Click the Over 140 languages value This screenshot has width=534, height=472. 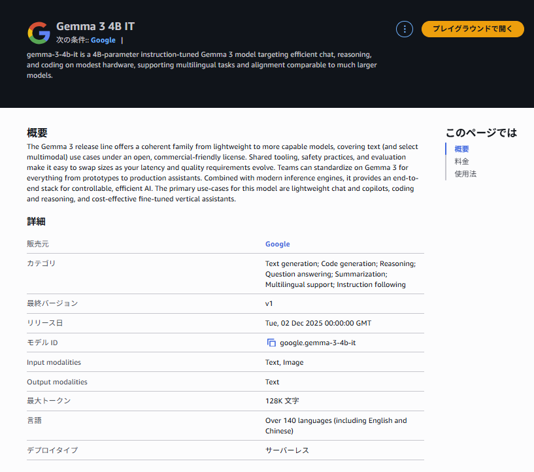(x=336, y=426)
